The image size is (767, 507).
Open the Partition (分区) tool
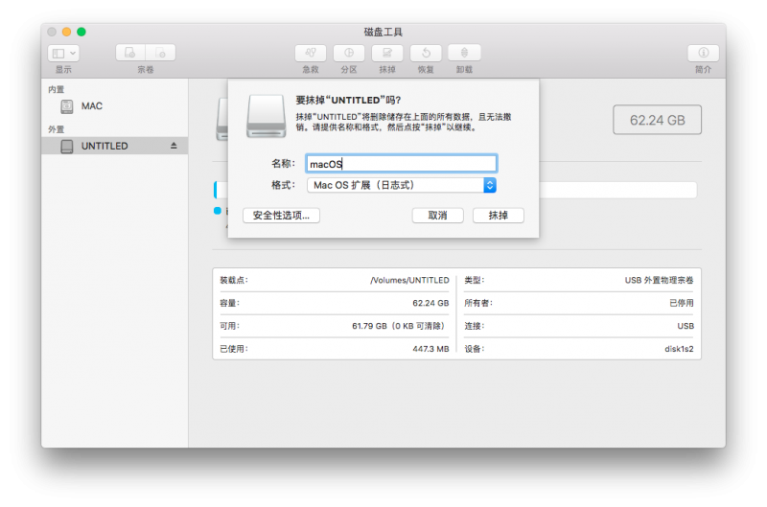coord(349,53)
